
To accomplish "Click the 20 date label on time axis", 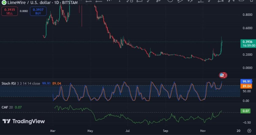I will click(238, 131).
